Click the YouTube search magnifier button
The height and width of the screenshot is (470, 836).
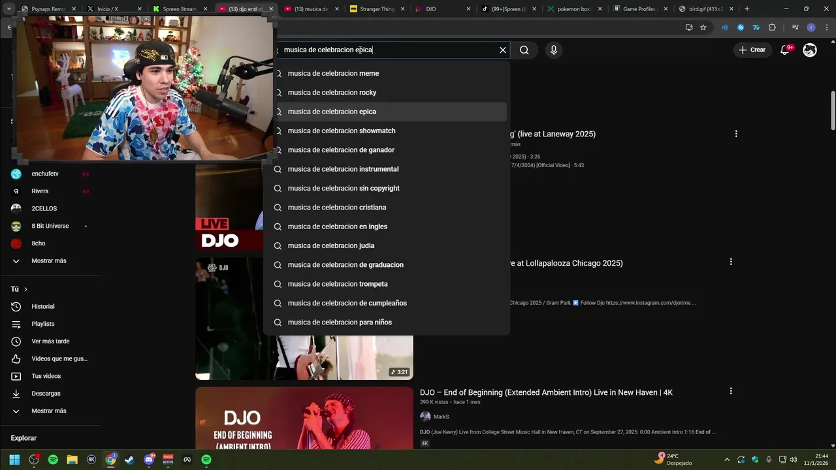pyautogui.click(x=524, y=50)
